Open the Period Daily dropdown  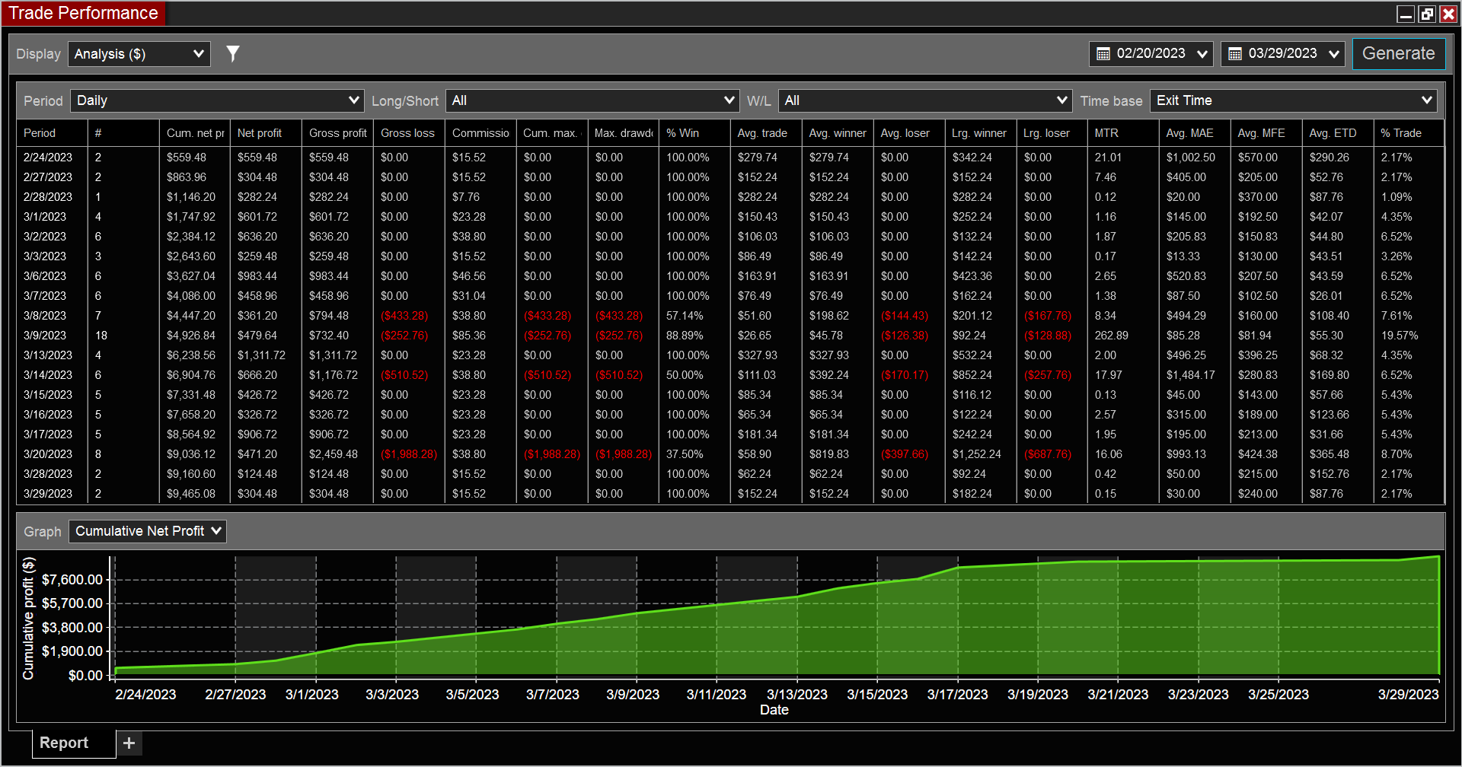point(217,100)
